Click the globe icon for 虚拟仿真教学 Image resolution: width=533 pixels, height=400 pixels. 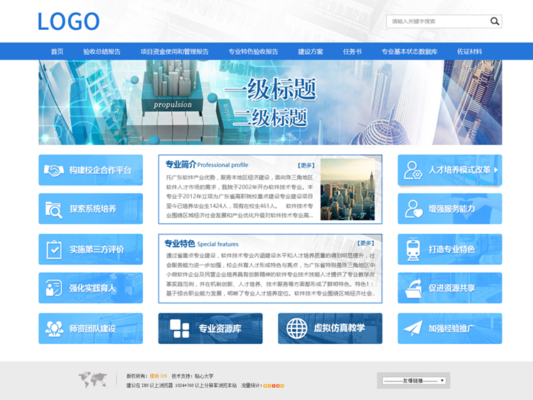[x=296, y=328]
